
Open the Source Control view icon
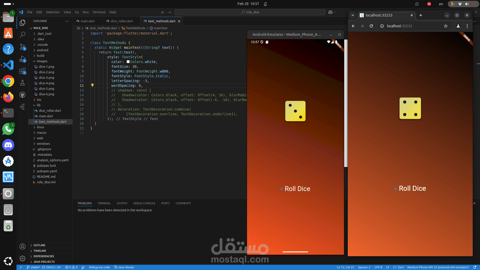pos(22,47)
